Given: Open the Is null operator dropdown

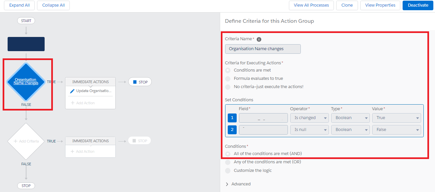Looking at the screenshot, I should tap(309, 130).
